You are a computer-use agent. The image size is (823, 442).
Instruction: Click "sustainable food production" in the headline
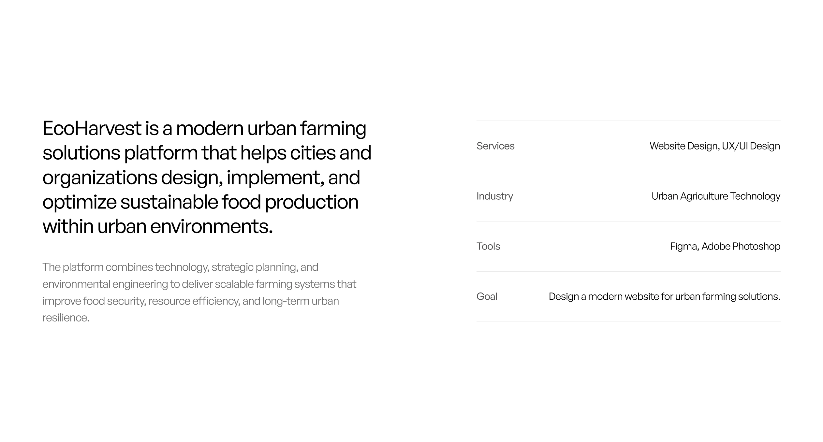coord(239,202)
